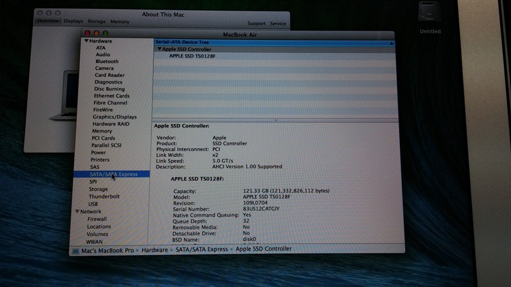Click the computer icon in path bar

tap(75, 251)
